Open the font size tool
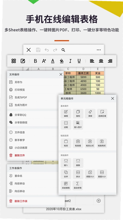Image resolution: width=123 pixels, height=220 pixels. click(x=44, y=61)
